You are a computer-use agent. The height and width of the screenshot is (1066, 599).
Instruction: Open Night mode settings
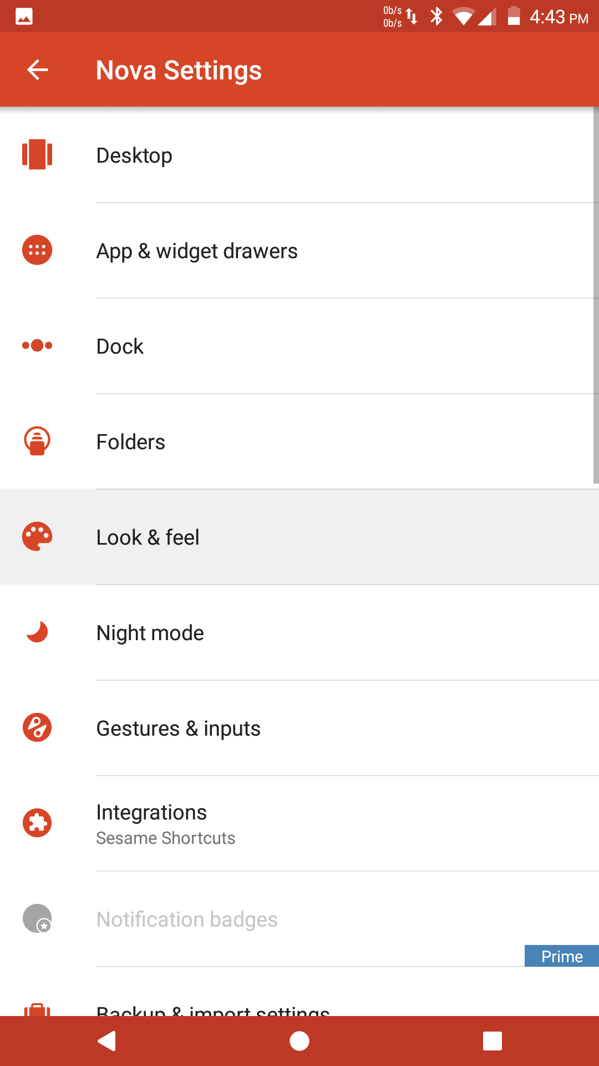click(x=299, y=632)
